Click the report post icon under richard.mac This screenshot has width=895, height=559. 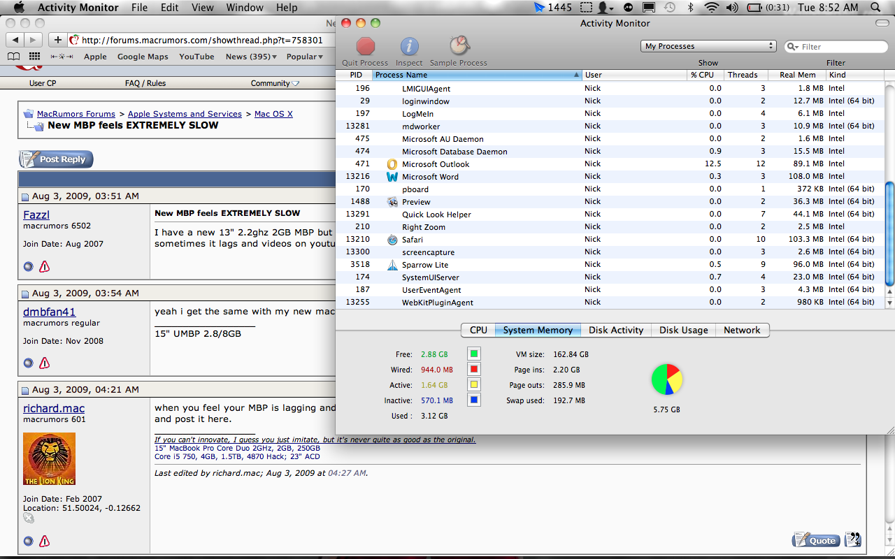coord(45,541)
